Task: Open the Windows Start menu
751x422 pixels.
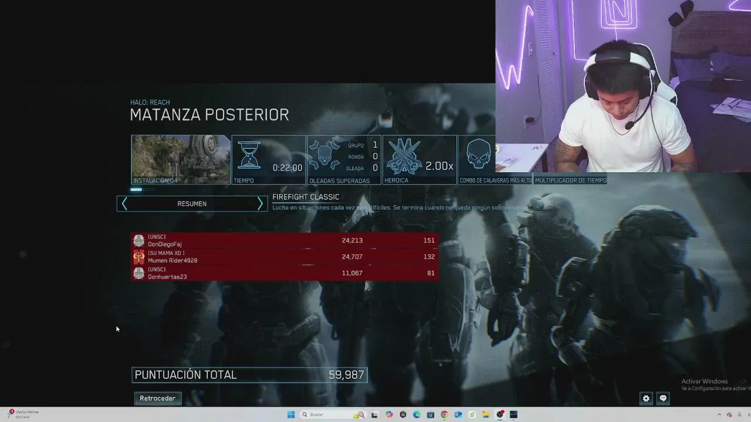Action: click(291, 414)
